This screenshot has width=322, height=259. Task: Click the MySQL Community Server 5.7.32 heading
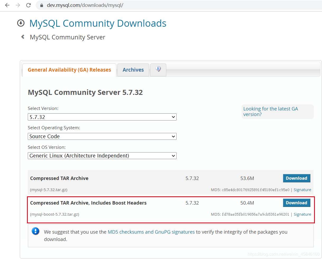tap(85, 92)
